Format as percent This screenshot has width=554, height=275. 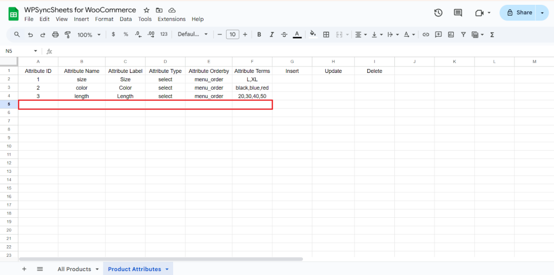126,34
